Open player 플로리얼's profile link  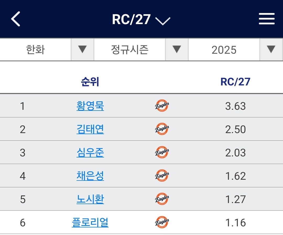(90, 222)
